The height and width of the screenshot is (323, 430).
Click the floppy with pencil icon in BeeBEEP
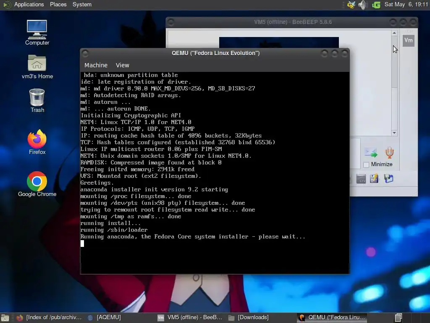374,178
